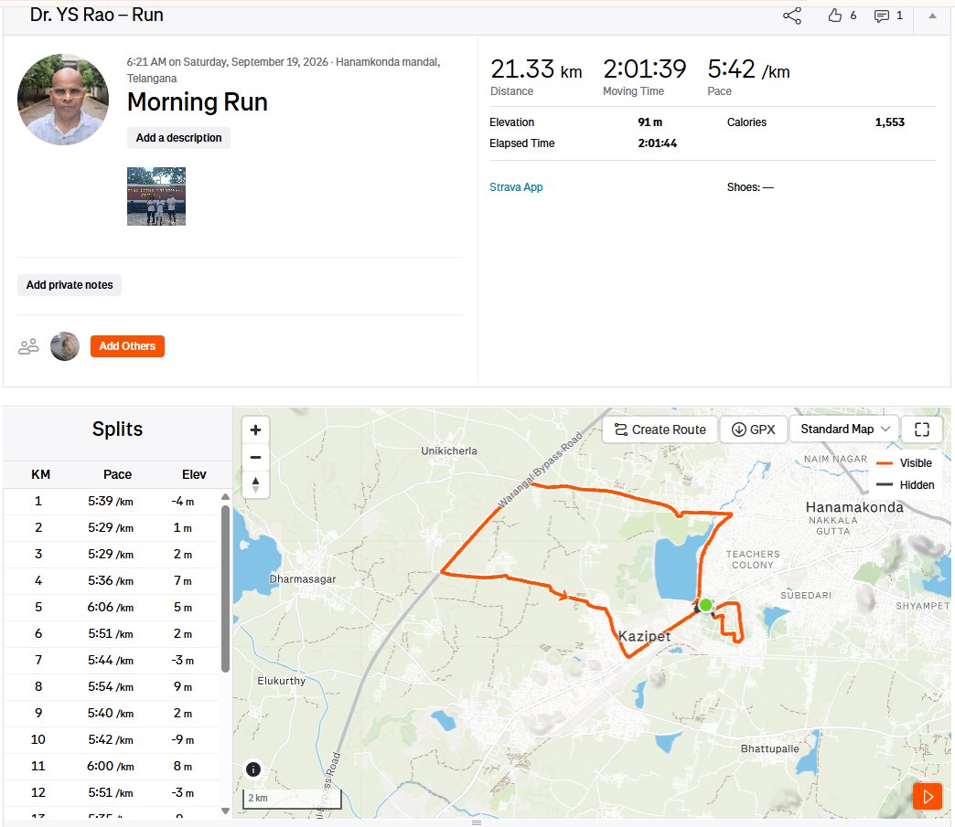Screen dimensions: 955x827
Task: Open the activity photo thumbnail
Action: 156,196
